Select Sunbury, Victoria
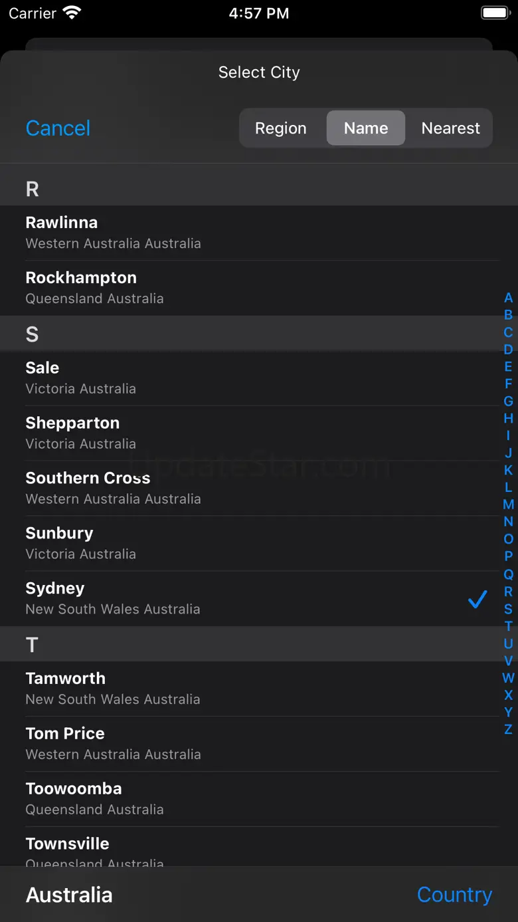Viewport: 518px width, 922px height. (259, 543)
